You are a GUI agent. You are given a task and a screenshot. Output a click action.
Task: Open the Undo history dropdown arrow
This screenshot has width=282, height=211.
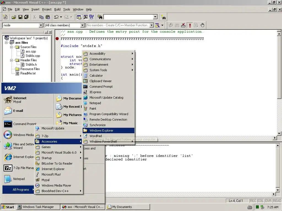coord(61,17)
